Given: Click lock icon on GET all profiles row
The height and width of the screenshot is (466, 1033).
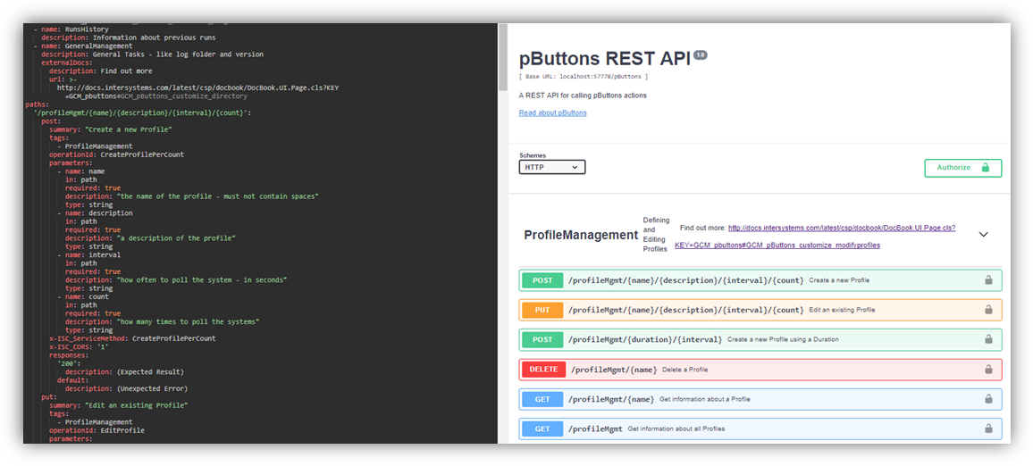Looking at the screenshot, I should [x=988, y=429].
